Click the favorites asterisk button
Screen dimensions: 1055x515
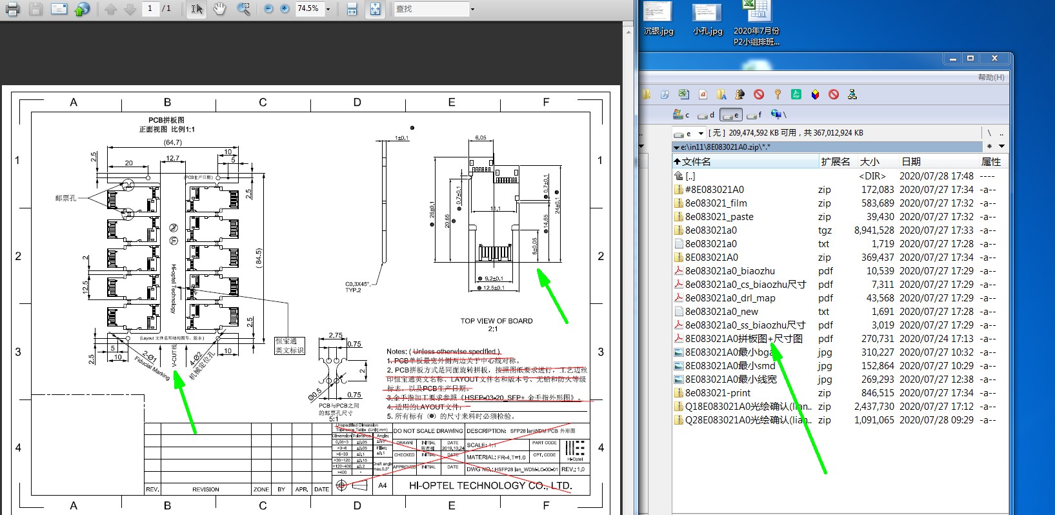[x=989, y=146]
